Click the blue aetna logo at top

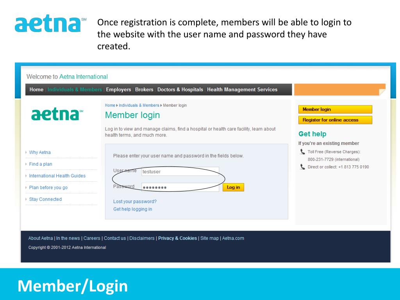50,24
